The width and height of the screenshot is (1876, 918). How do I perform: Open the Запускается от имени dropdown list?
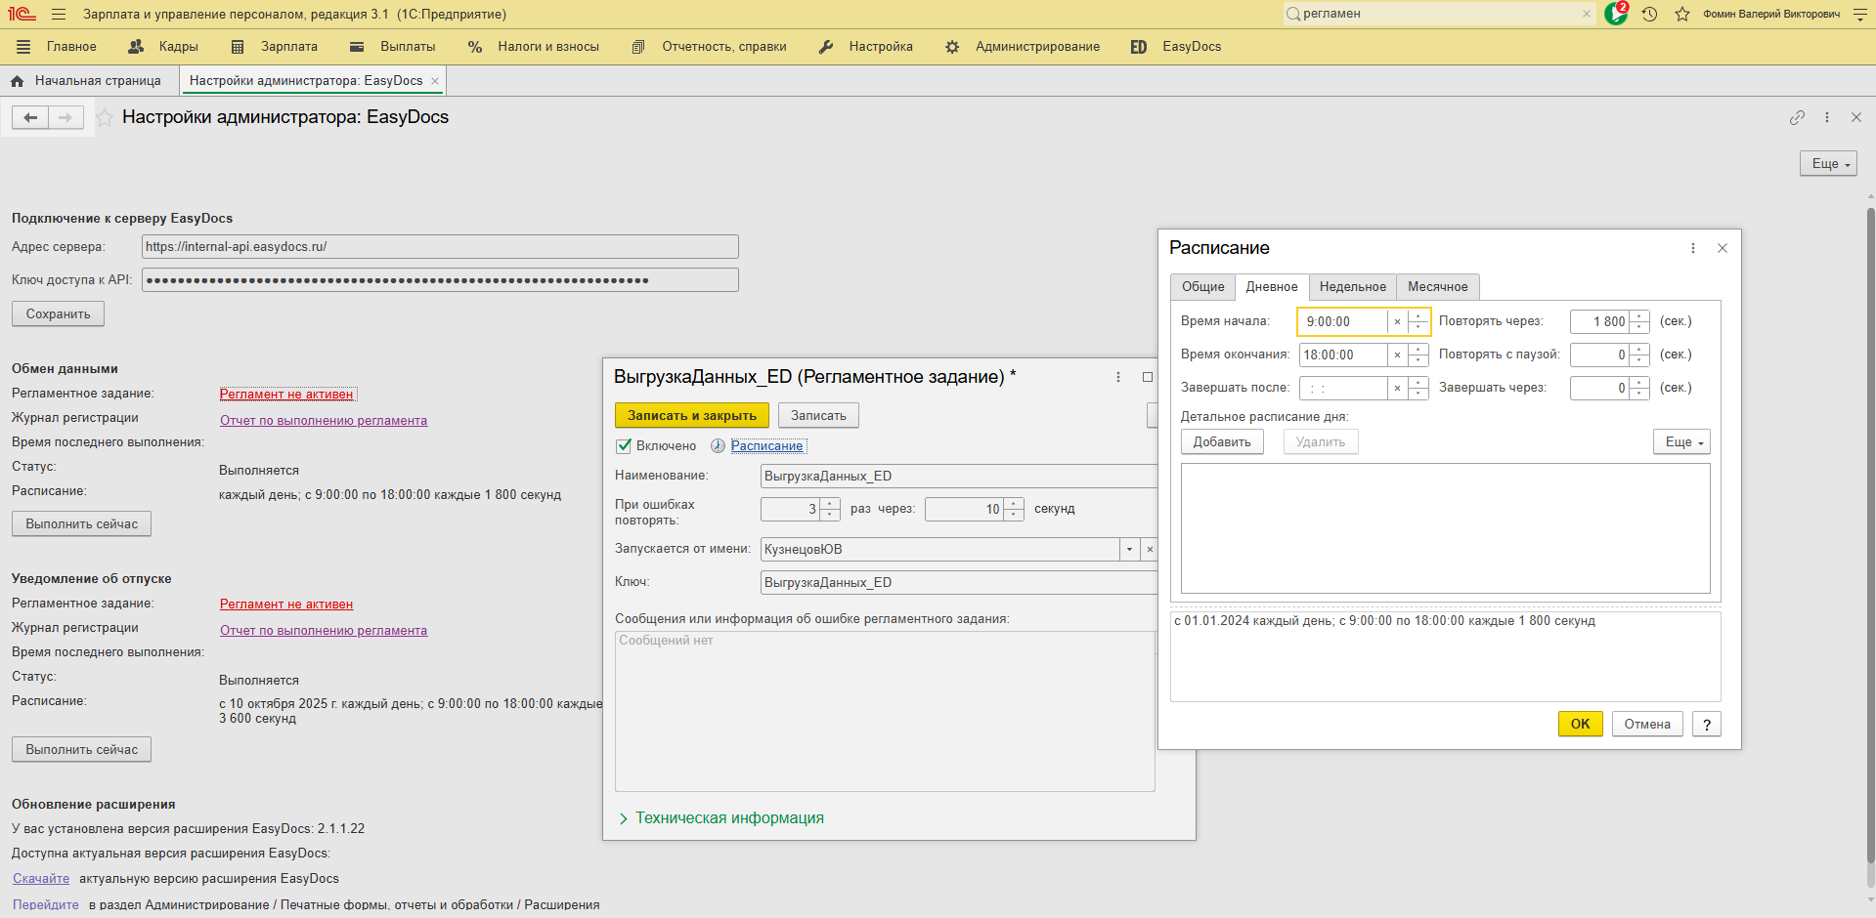coord(1129,550)
